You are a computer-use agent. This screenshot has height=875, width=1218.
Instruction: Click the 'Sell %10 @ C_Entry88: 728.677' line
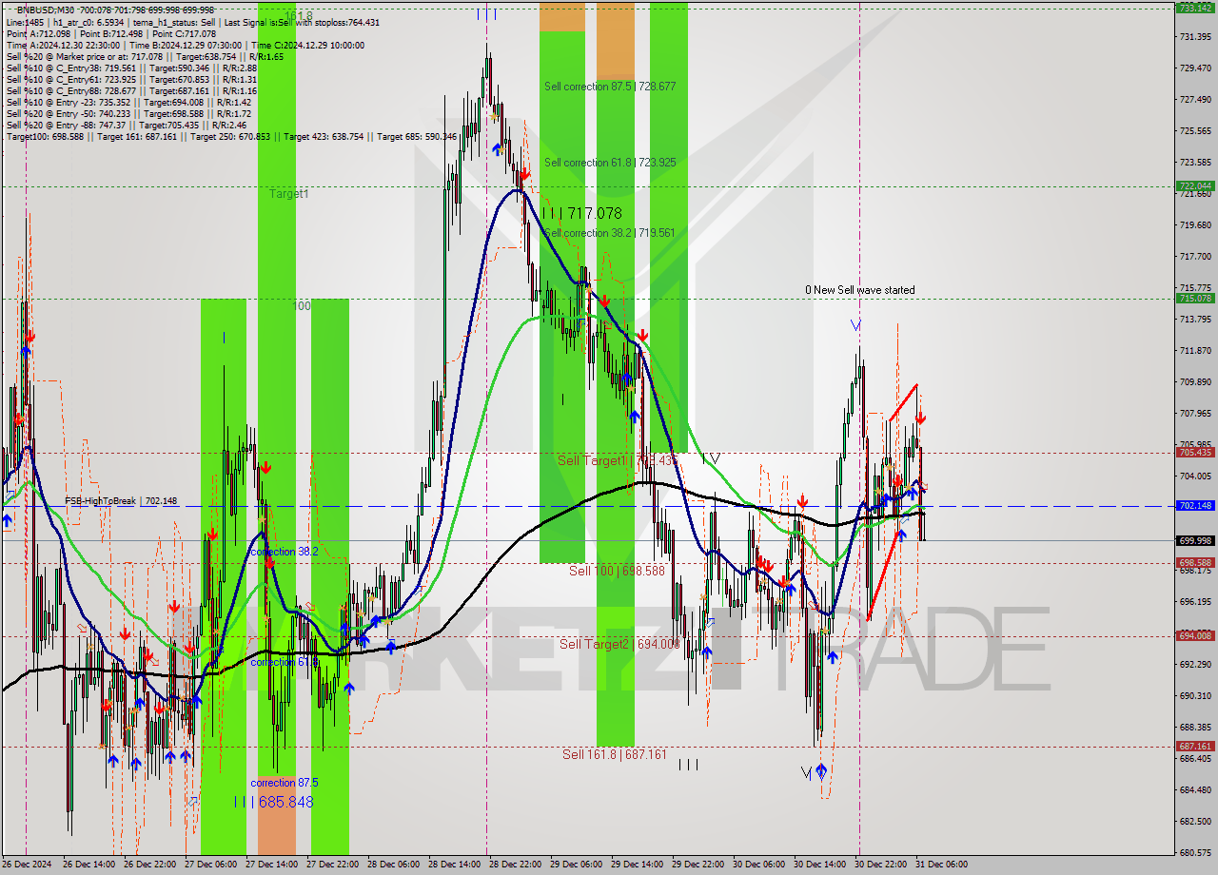[x=131, y=91]
